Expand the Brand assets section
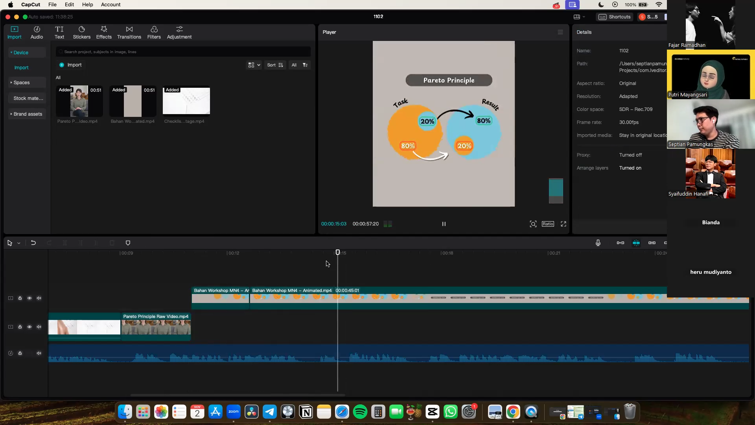Image resolution: width=755 pixels, height=425 pixels. (x=27, y=114)
